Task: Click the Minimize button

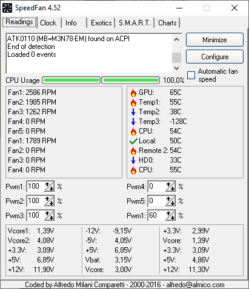Action: coord(214,40)
